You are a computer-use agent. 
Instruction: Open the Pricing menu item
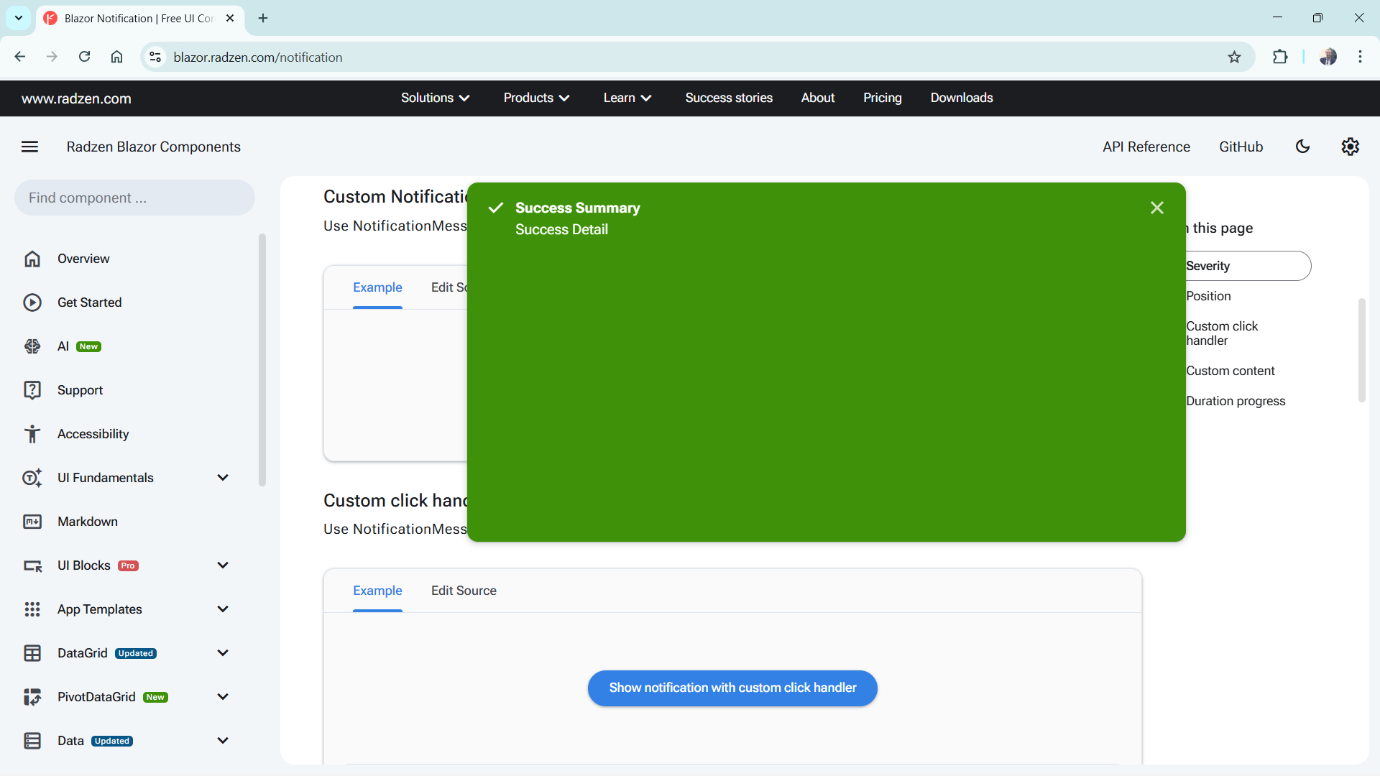point(882,98)
